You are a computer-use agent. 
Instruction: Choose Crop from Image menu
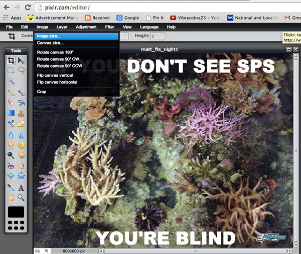point(76,92)
